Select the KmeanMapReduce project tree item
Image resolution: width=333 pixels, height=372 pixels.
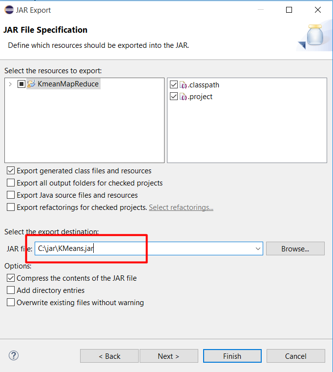[x=68, y=84]
